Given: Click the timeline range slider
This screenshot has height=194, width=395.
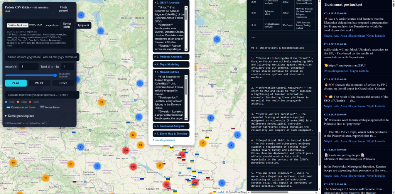Looking at the screenshot, I should pyautogui.click(x=31, y=75).
